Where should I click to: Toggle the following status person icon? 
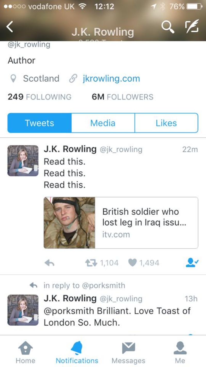point(192,263)
